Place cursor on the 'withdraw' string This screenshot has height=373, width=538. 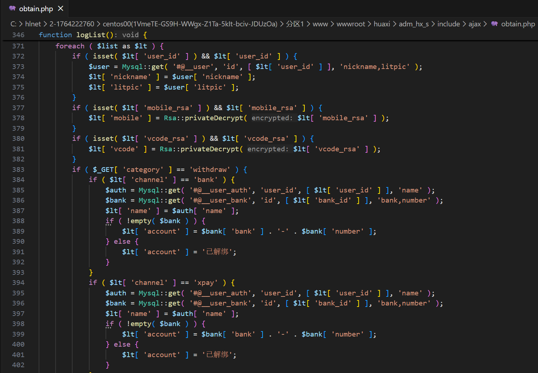210,169
